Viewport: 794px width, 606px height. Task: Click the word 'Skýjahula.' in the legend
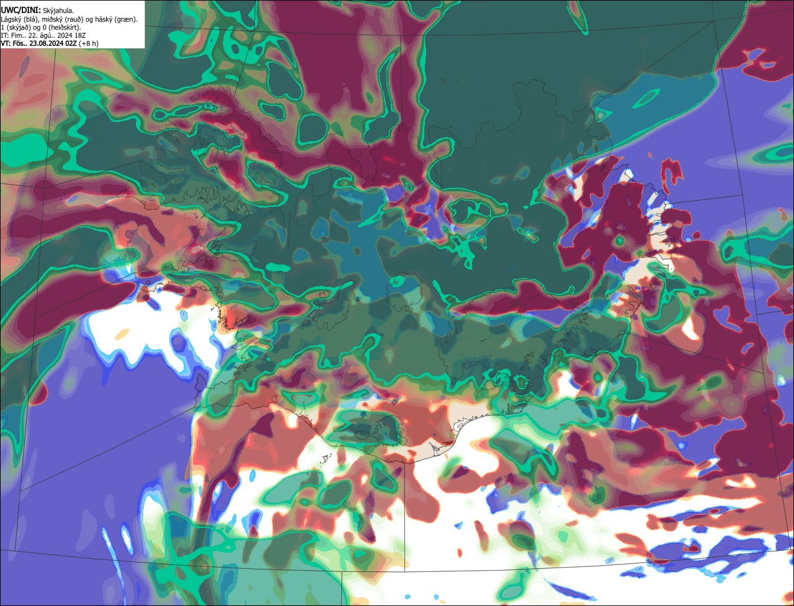click(x=58, y=11)
